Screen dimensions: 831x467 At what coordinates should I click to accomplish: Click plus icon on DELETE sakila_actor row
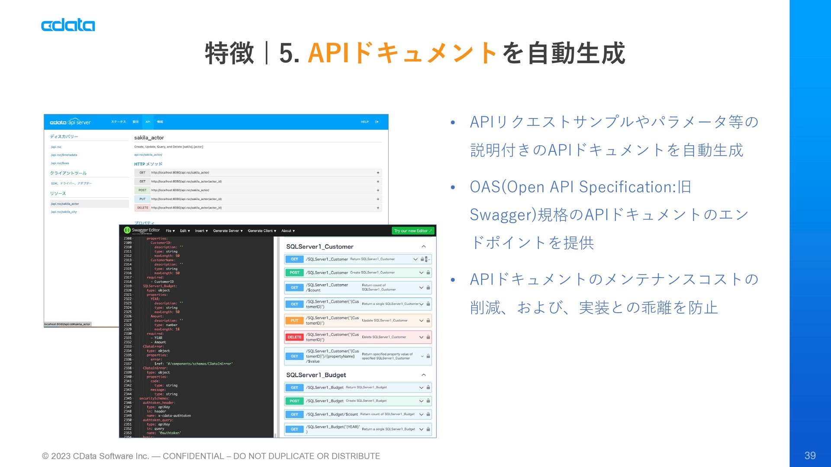[378, 208]
